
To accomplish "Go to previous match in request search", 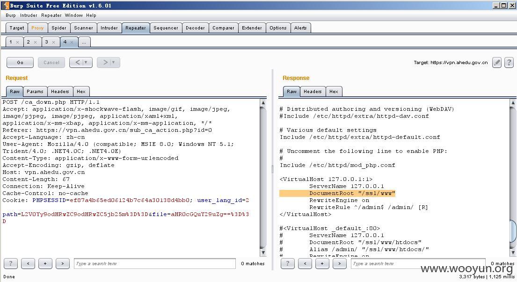I will [x=28, y=263].
